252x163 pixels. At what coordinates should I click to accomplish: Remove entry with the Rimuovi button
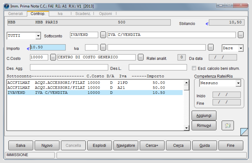click(x=204, y=125)
